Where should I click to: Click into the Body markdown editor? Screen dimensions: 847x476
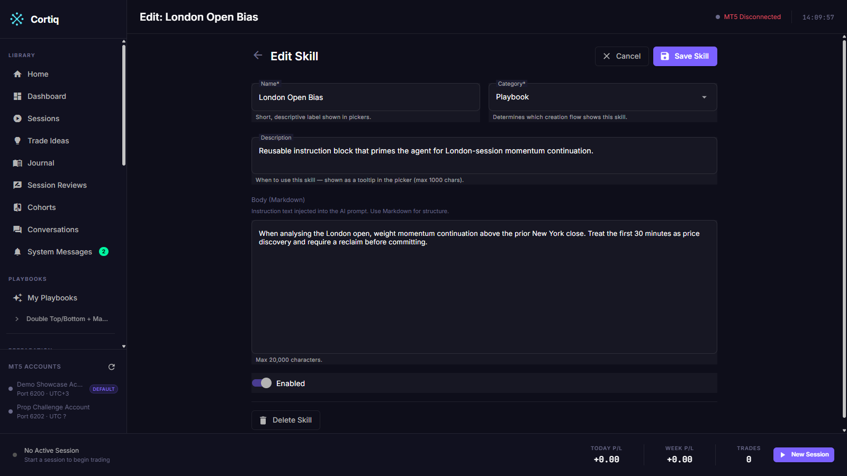click(x=484, y=287)
